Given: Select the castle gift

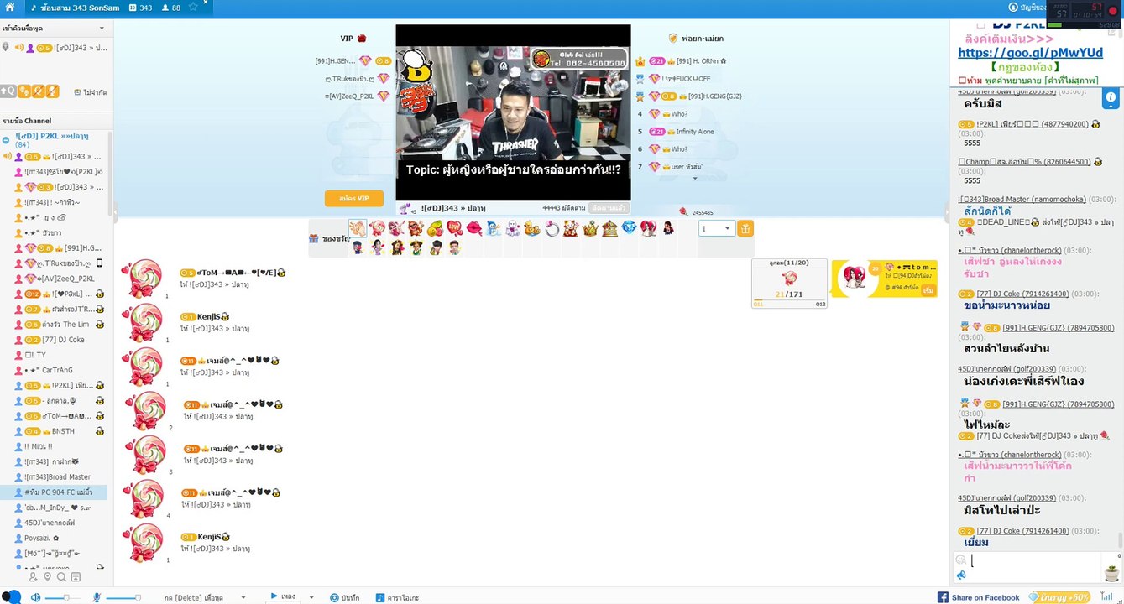Looking at the screenshot, I should coord(609,228).
